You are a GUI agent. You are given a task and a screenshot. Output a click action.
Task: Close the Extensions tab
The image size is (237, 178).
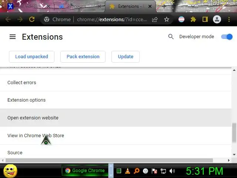pyautogui.click(x=150, y=6)
